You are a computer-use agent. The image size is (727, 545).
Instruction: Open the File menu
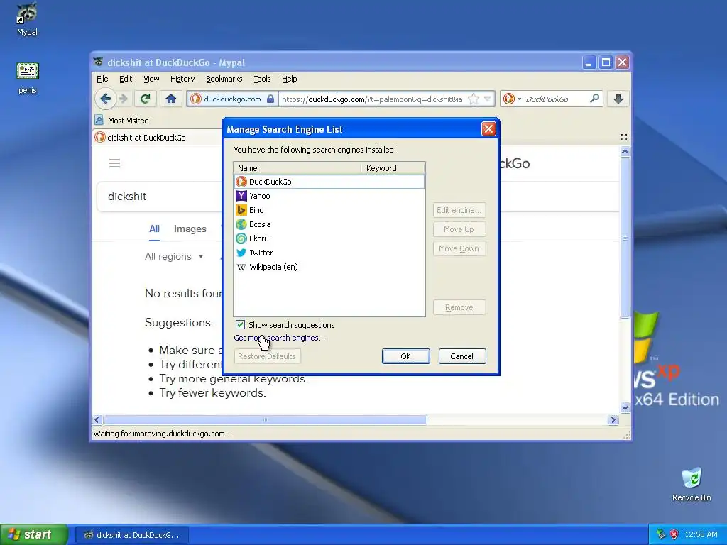pyautogui.click(x=102, y=79)
